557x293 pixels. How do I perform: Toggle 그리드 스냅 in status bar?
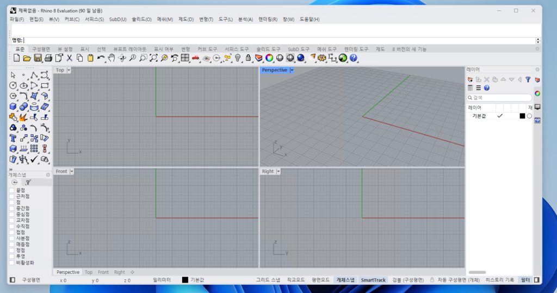(x=268, y=280)
